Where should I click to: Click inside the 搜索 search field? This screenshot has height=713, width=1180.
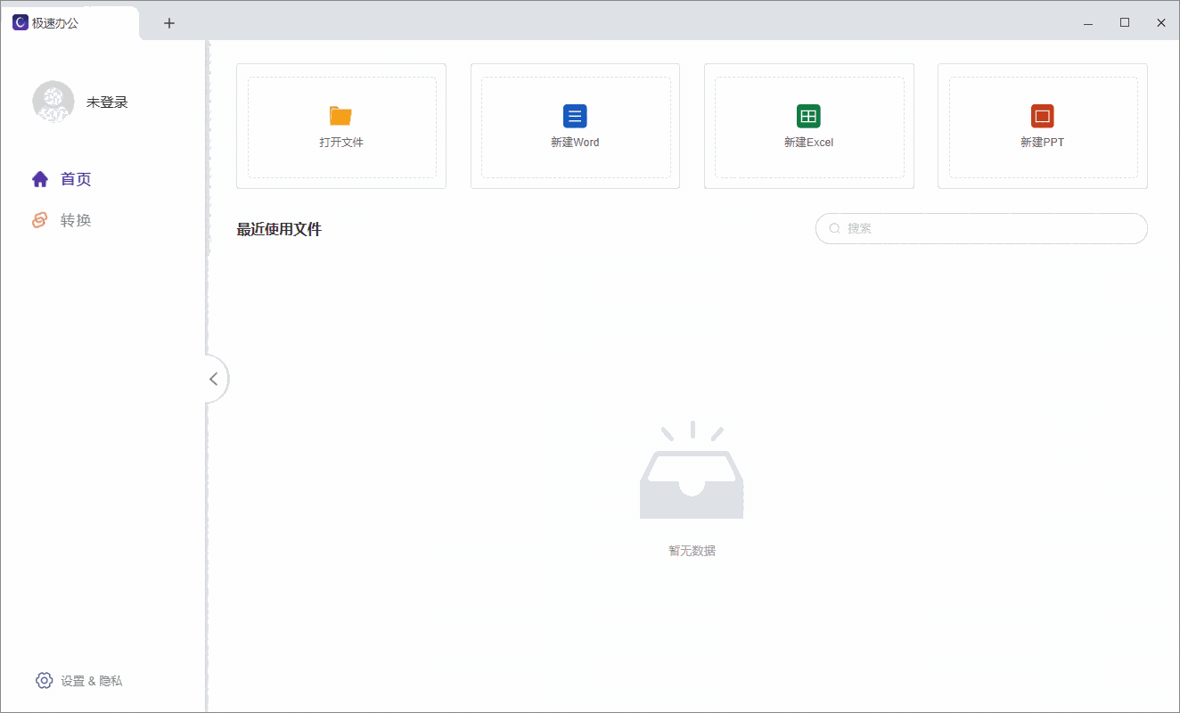pyautogui.click(x=980, y=228)
